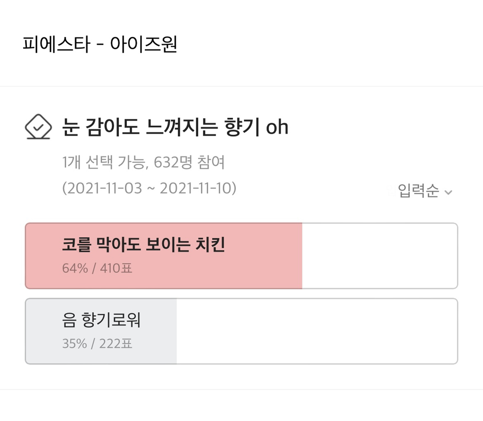483x421 pixels.
Task: Click empty white area of first poll option
Action: (x=380, y=256)
